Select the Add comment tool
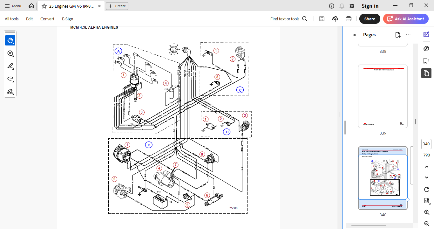The width and height of the screenshot is (434, 229). pos(10,53)
